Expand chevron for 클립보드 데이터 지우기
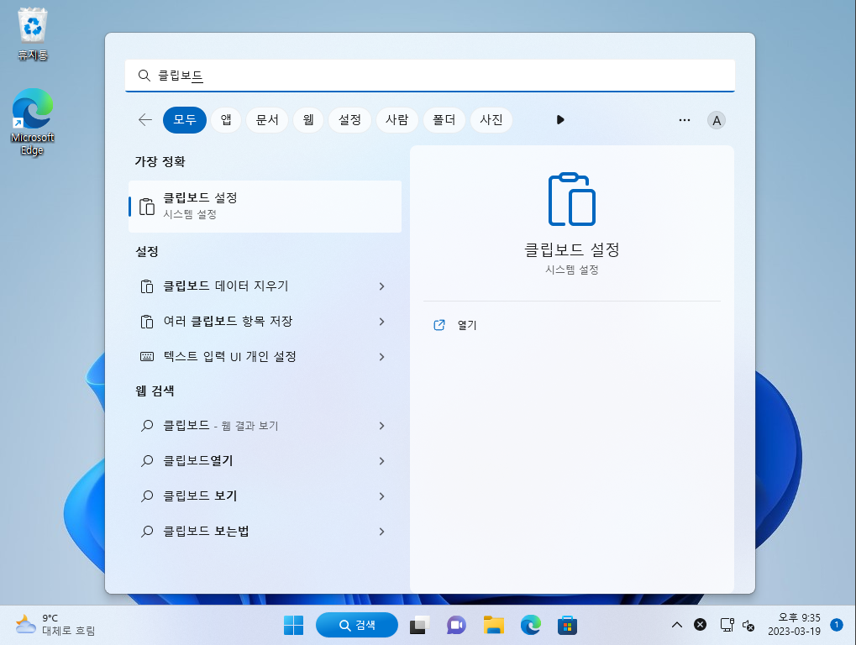Image resolution: width=856 pixels, height=645 pixels. point(381,286)
